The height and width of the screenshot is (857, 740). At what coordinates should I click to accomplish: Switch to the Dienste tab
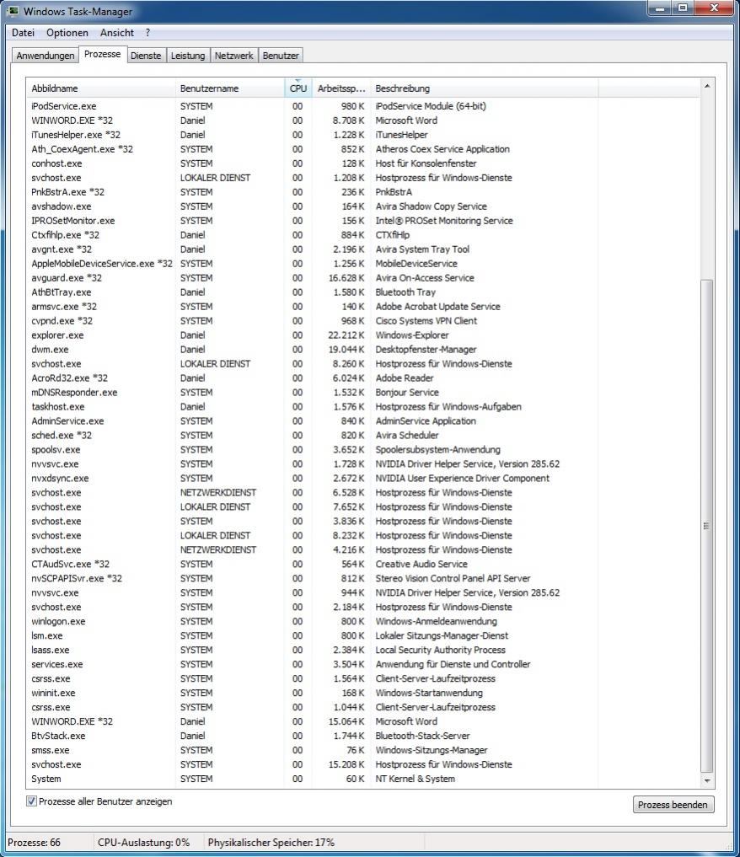tap(146, 56)
